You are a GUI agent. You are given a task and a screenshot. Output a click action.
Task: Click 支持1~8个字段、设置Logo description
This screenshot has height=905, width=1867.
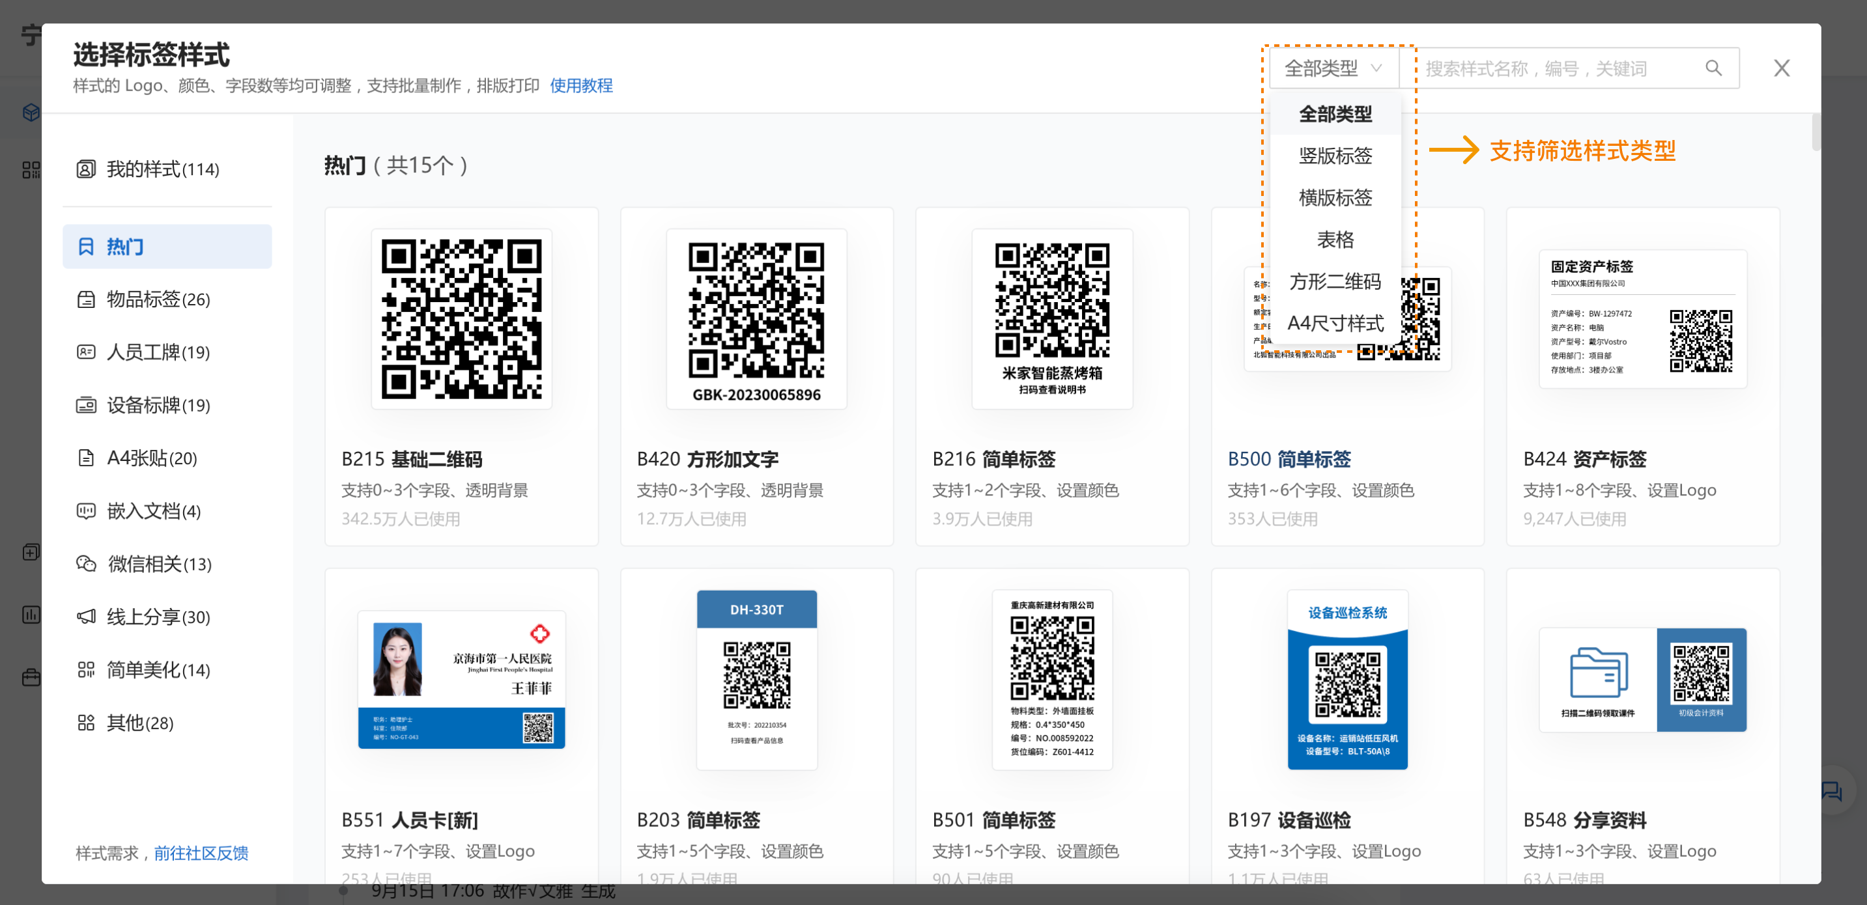[1619, 490]
